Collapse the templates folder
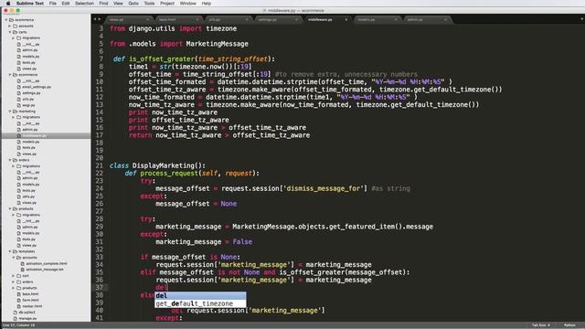The height and width of the screenshot is (329, 585). tap(10, 251)
